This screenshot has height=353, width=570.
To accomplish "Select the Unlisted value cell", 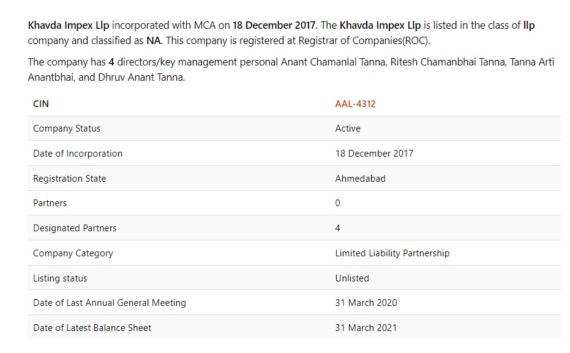I will (352, 278).
